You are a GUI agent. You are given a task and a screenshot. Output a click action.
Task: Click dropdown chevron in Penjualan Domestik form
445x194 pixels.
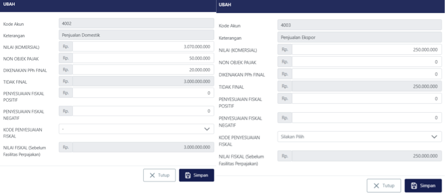coord(207,129)
